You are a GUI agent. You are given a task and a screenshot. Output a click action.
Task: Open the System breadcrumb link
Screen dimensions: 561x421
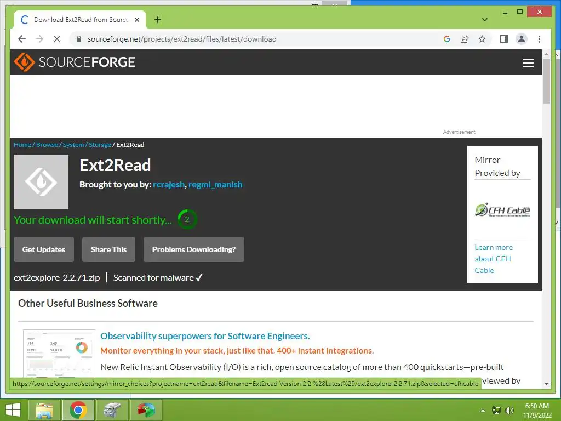point(73,145)
